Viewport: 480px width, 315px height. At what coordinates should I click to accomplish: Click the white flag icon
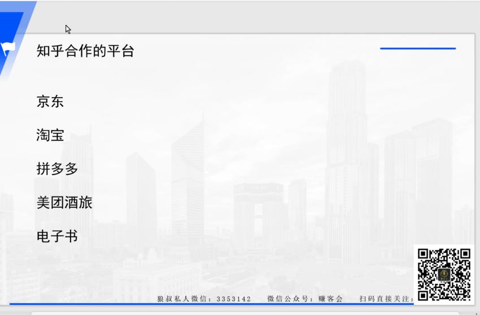8,49
